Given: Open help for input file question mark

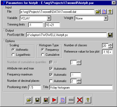Looking at the screenshot, I should click(x=110, y=12).
